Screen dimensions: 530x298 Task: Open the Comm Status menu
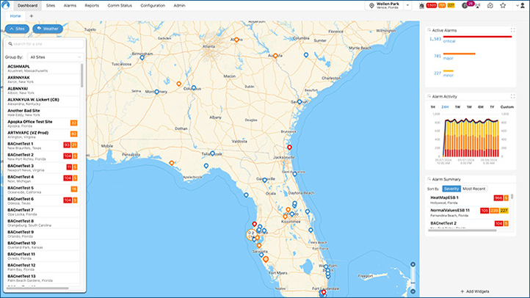click(x=120, y=5)
